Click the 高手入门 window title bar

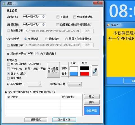(120, 25)
